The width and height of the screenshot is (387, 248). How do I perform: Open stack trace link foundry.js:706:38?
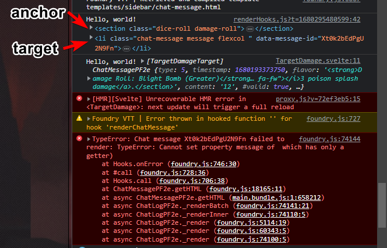(x=192, y=181)
